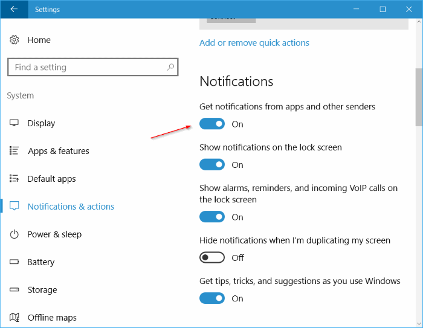423x328 pixels.
Task: Maximize the Settings window
Action: coord(383,9)
